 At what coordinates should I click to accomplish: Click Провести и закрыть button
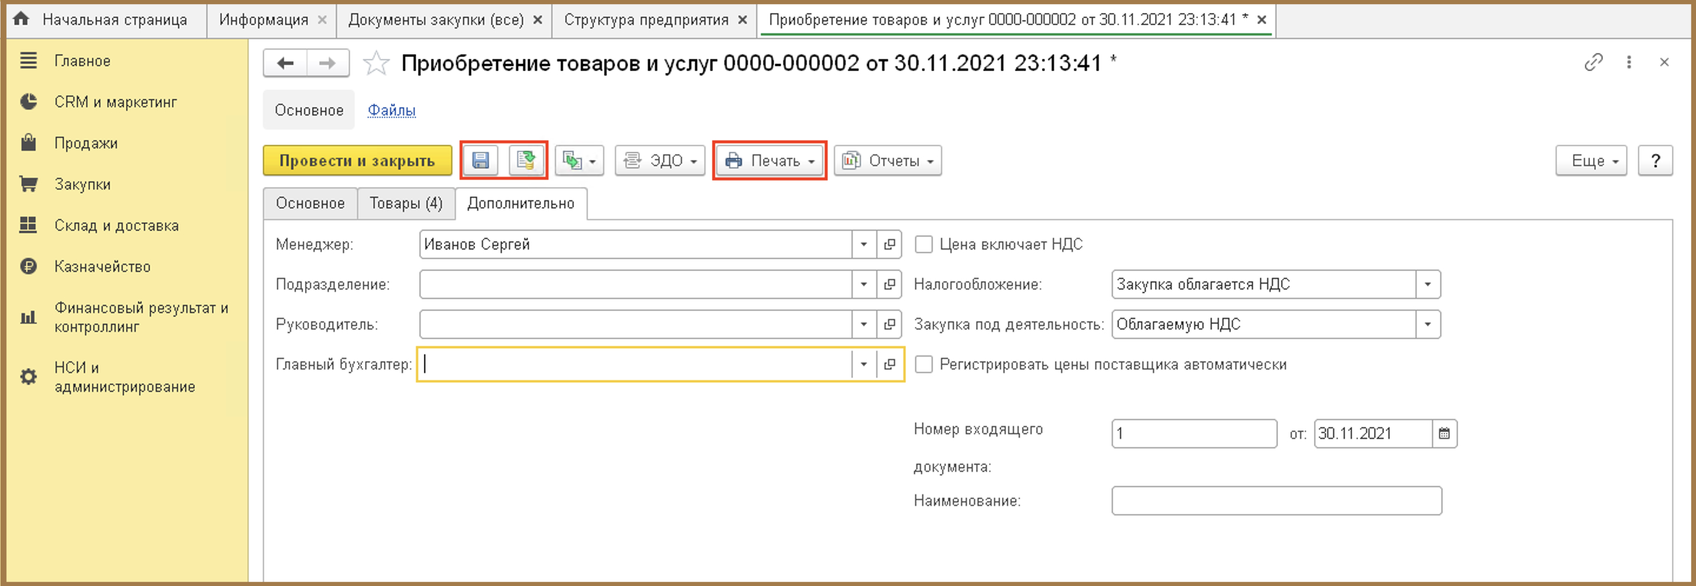click(x=357, y=161)
